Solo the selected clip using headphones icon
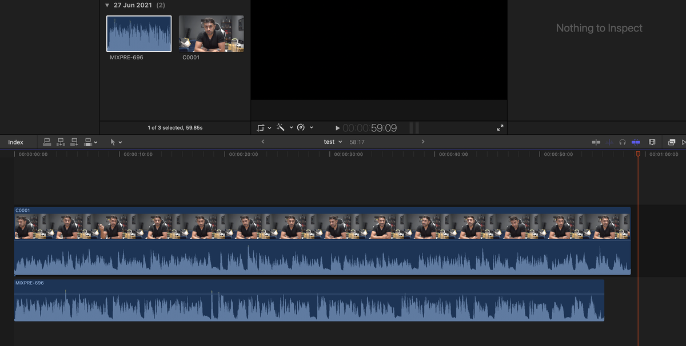The width and height of the screenshot is (686, 346). pos(622,142)
